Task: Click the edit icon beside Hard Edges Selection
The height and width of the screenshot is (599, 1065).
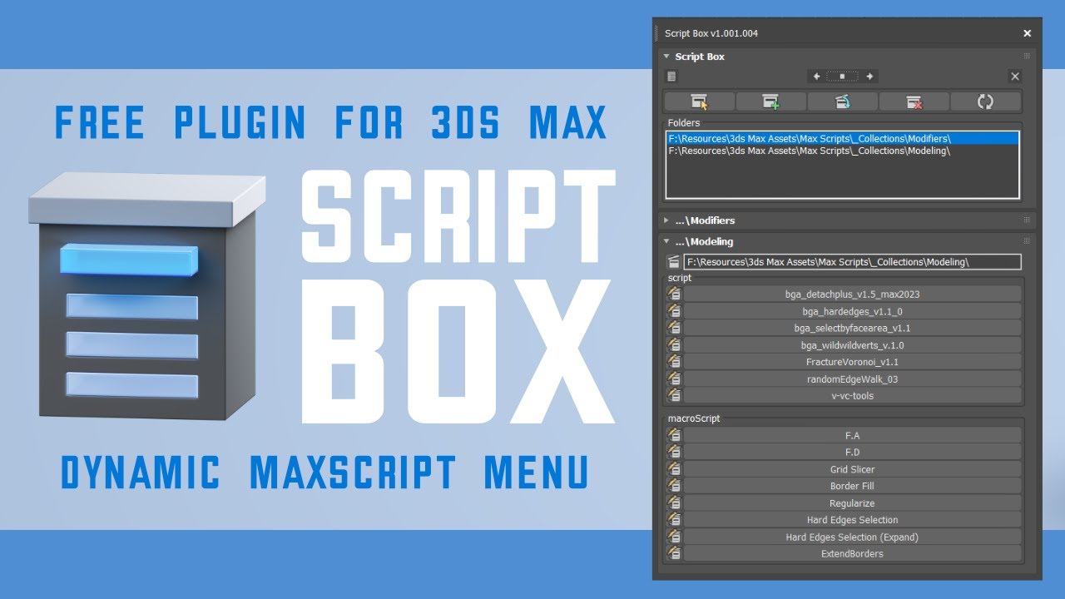Action: [x=674, y=520]
